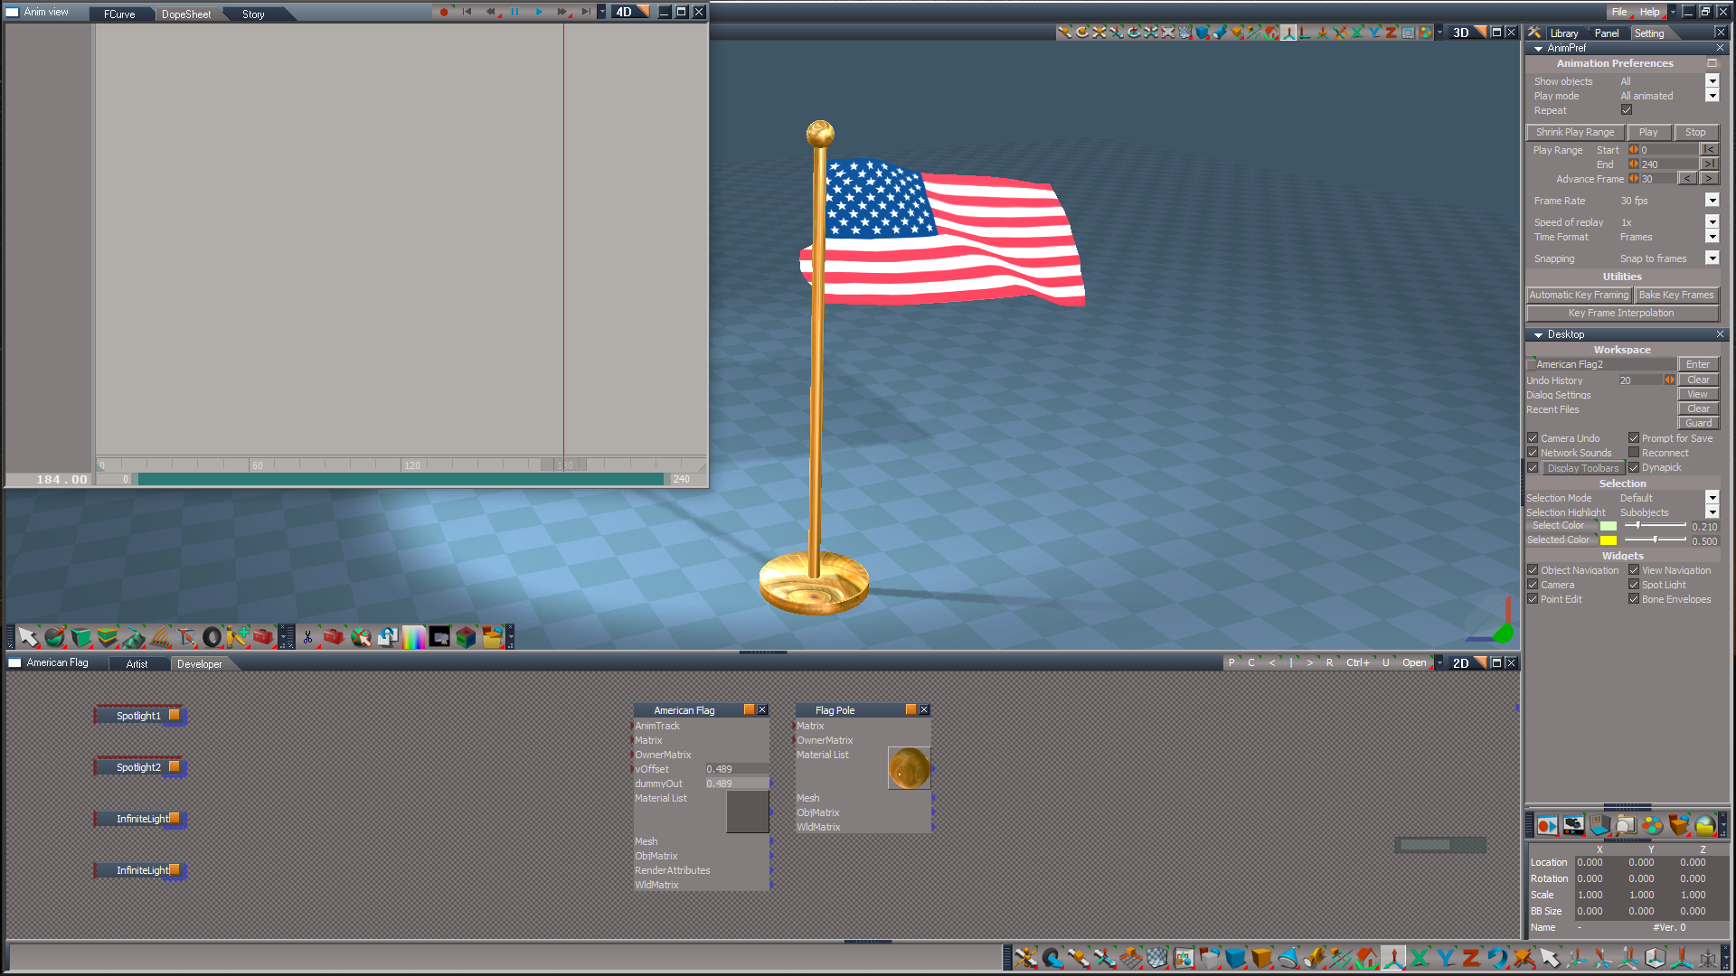
Task: Open the folder library icon in viewport toolbar
Action: [492, 637]
